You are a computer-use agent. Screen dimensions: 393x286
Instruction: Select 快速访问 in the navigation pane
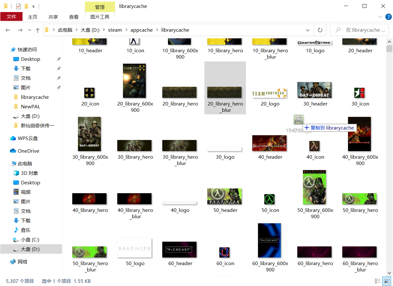tap(24, 50)
